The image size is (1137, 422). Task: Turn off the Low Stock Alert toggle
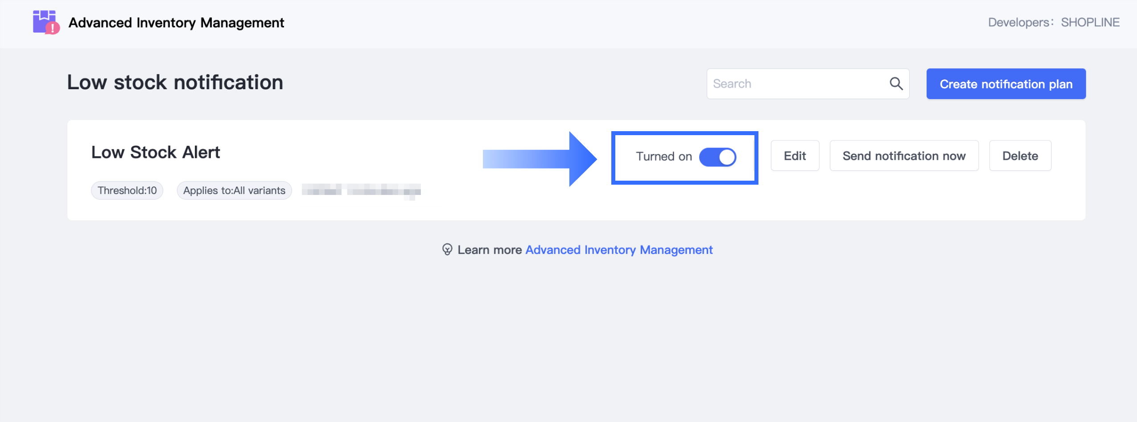[x=717, y=157]
